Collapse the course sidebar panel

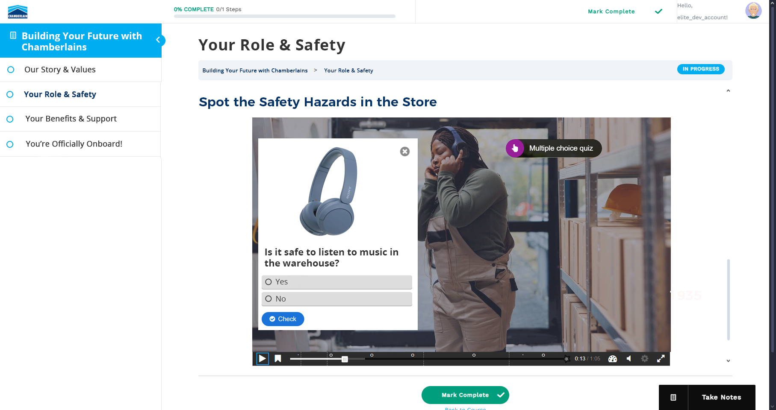click(x=158, y=40)
